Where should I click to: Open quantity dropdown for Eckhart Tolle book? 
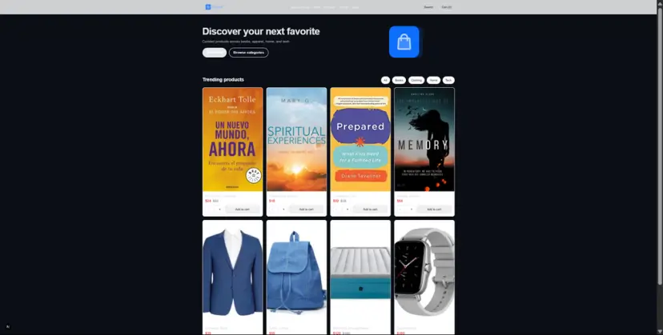214,209
